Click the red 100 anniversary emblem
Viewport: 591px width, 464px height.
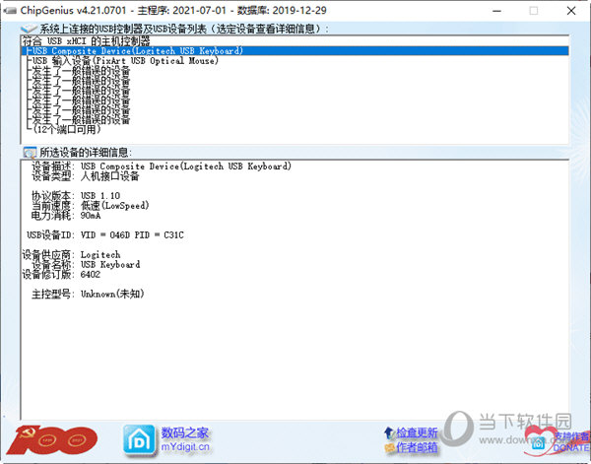point(52,440)
